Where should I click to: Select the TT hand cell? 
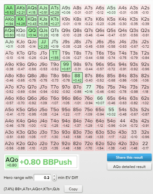(x=55, y=55)
